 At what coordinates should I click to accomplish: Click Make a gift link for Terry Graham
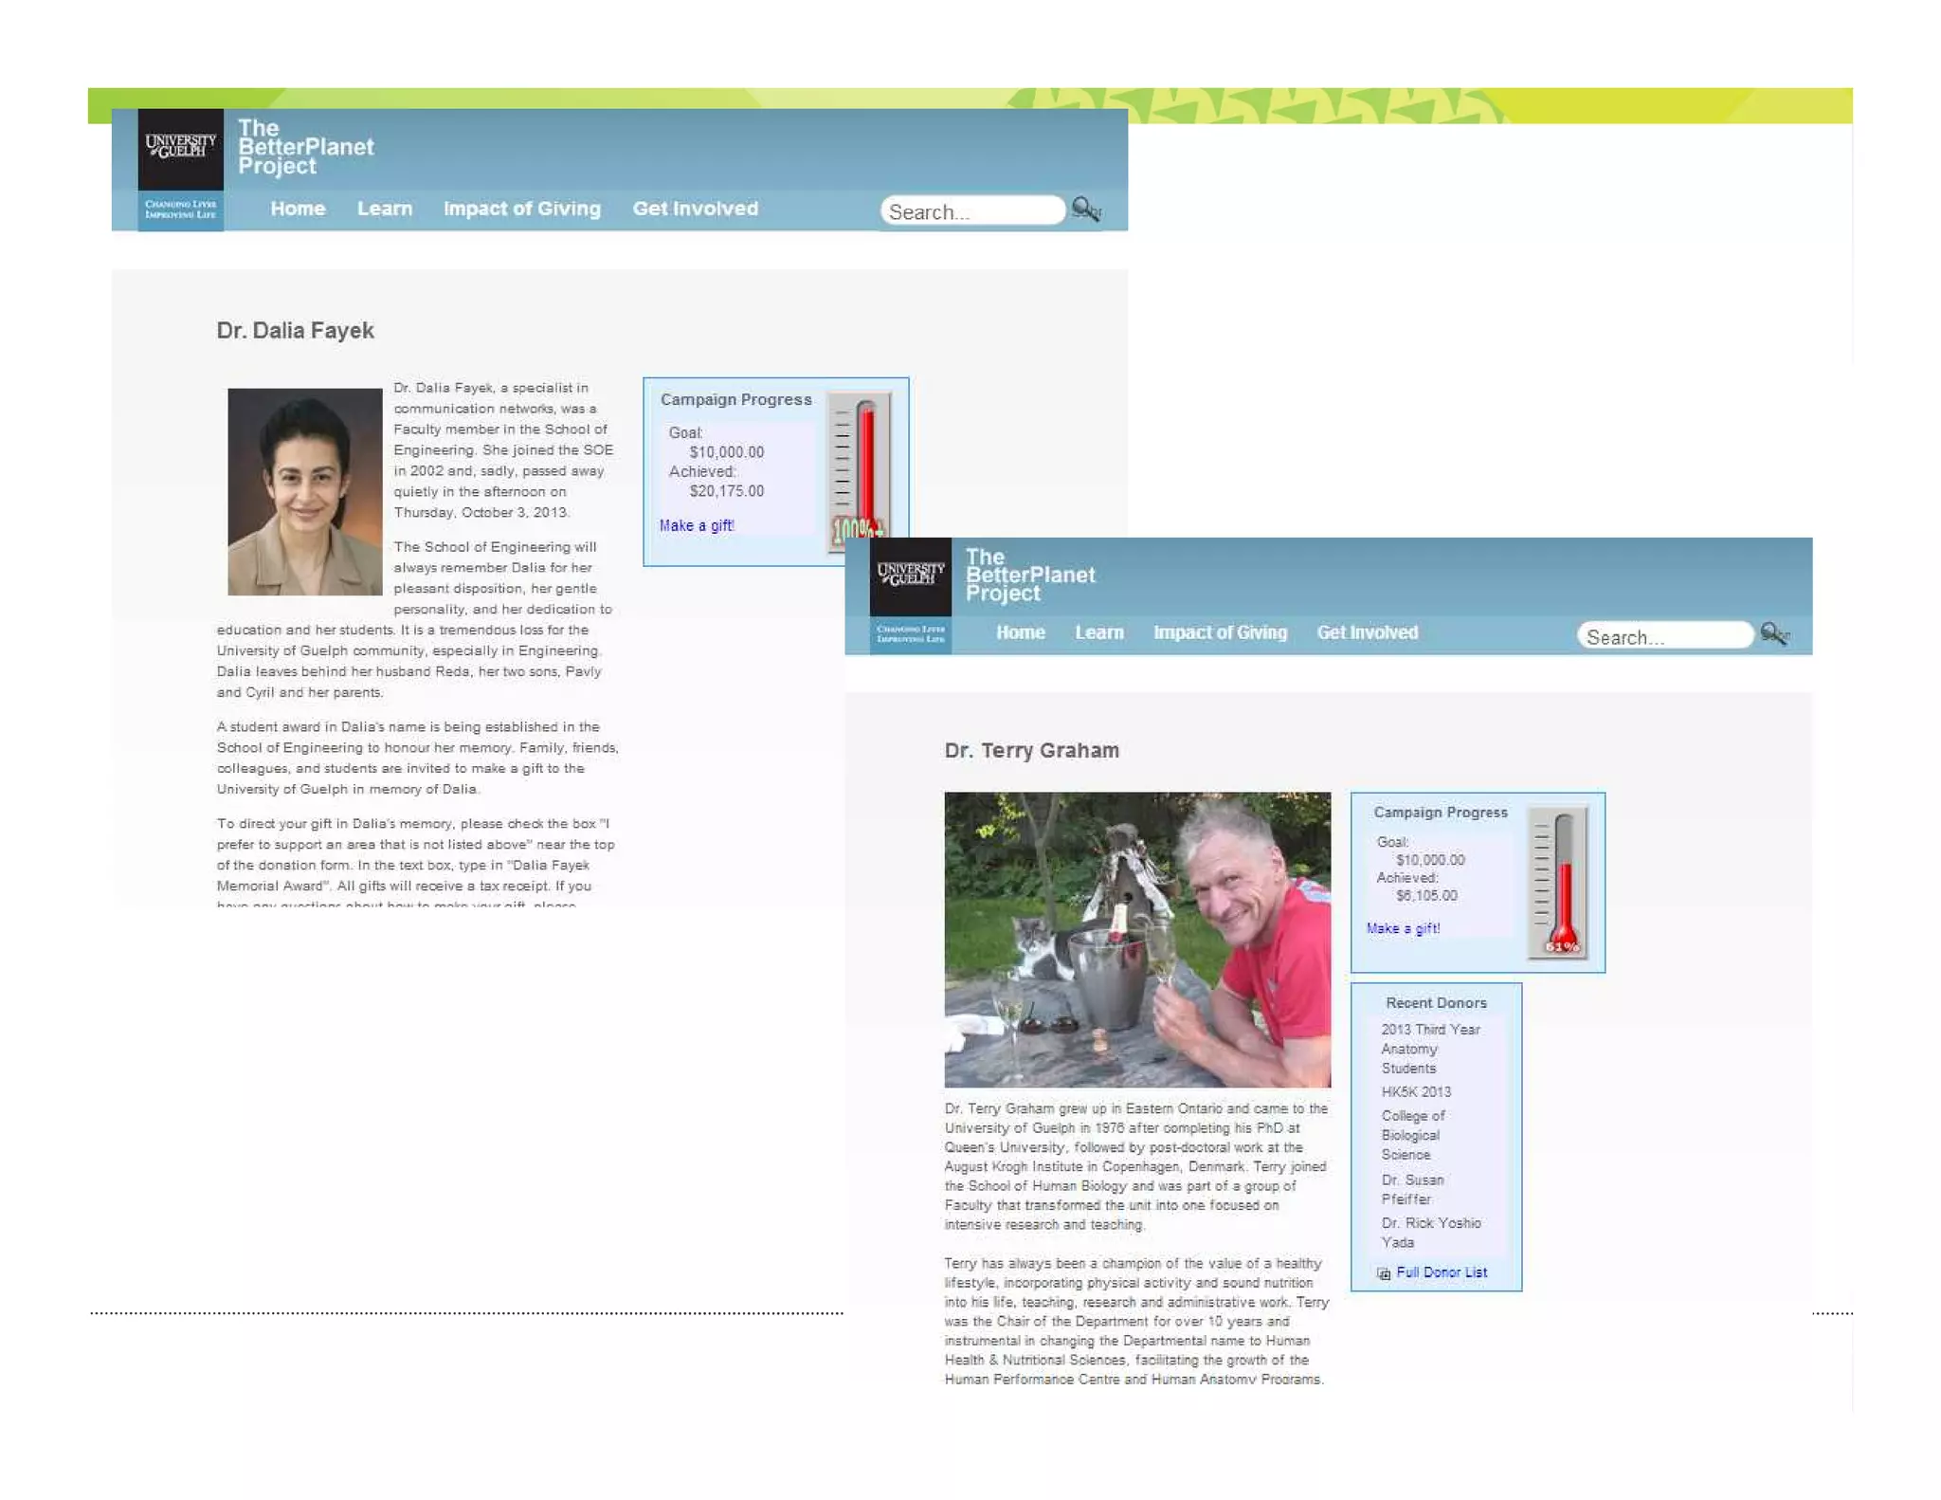pos(1403,928)
